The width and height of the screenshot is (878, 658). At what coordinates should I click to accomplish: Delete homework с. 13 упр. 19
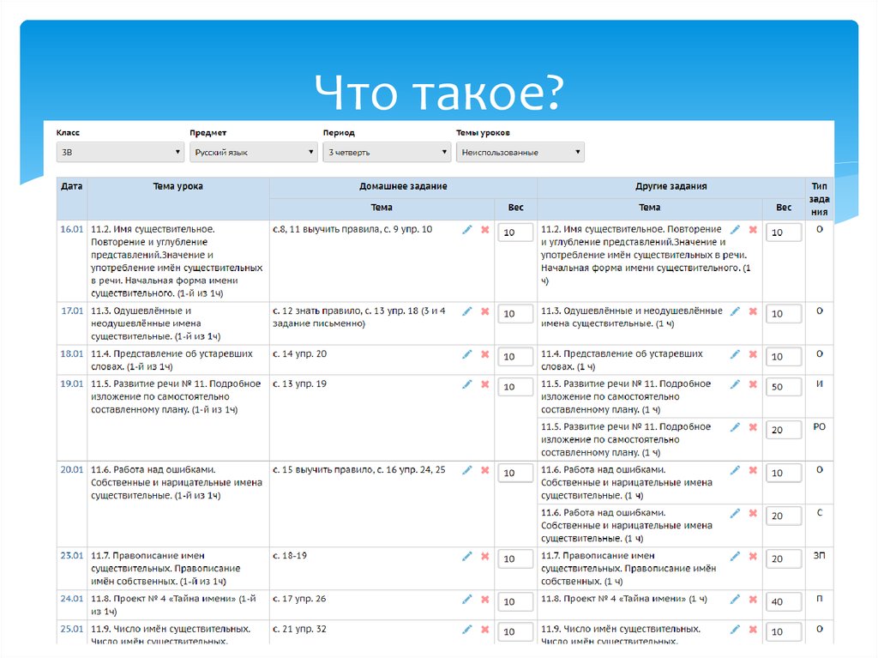click(x=484, y=386)
